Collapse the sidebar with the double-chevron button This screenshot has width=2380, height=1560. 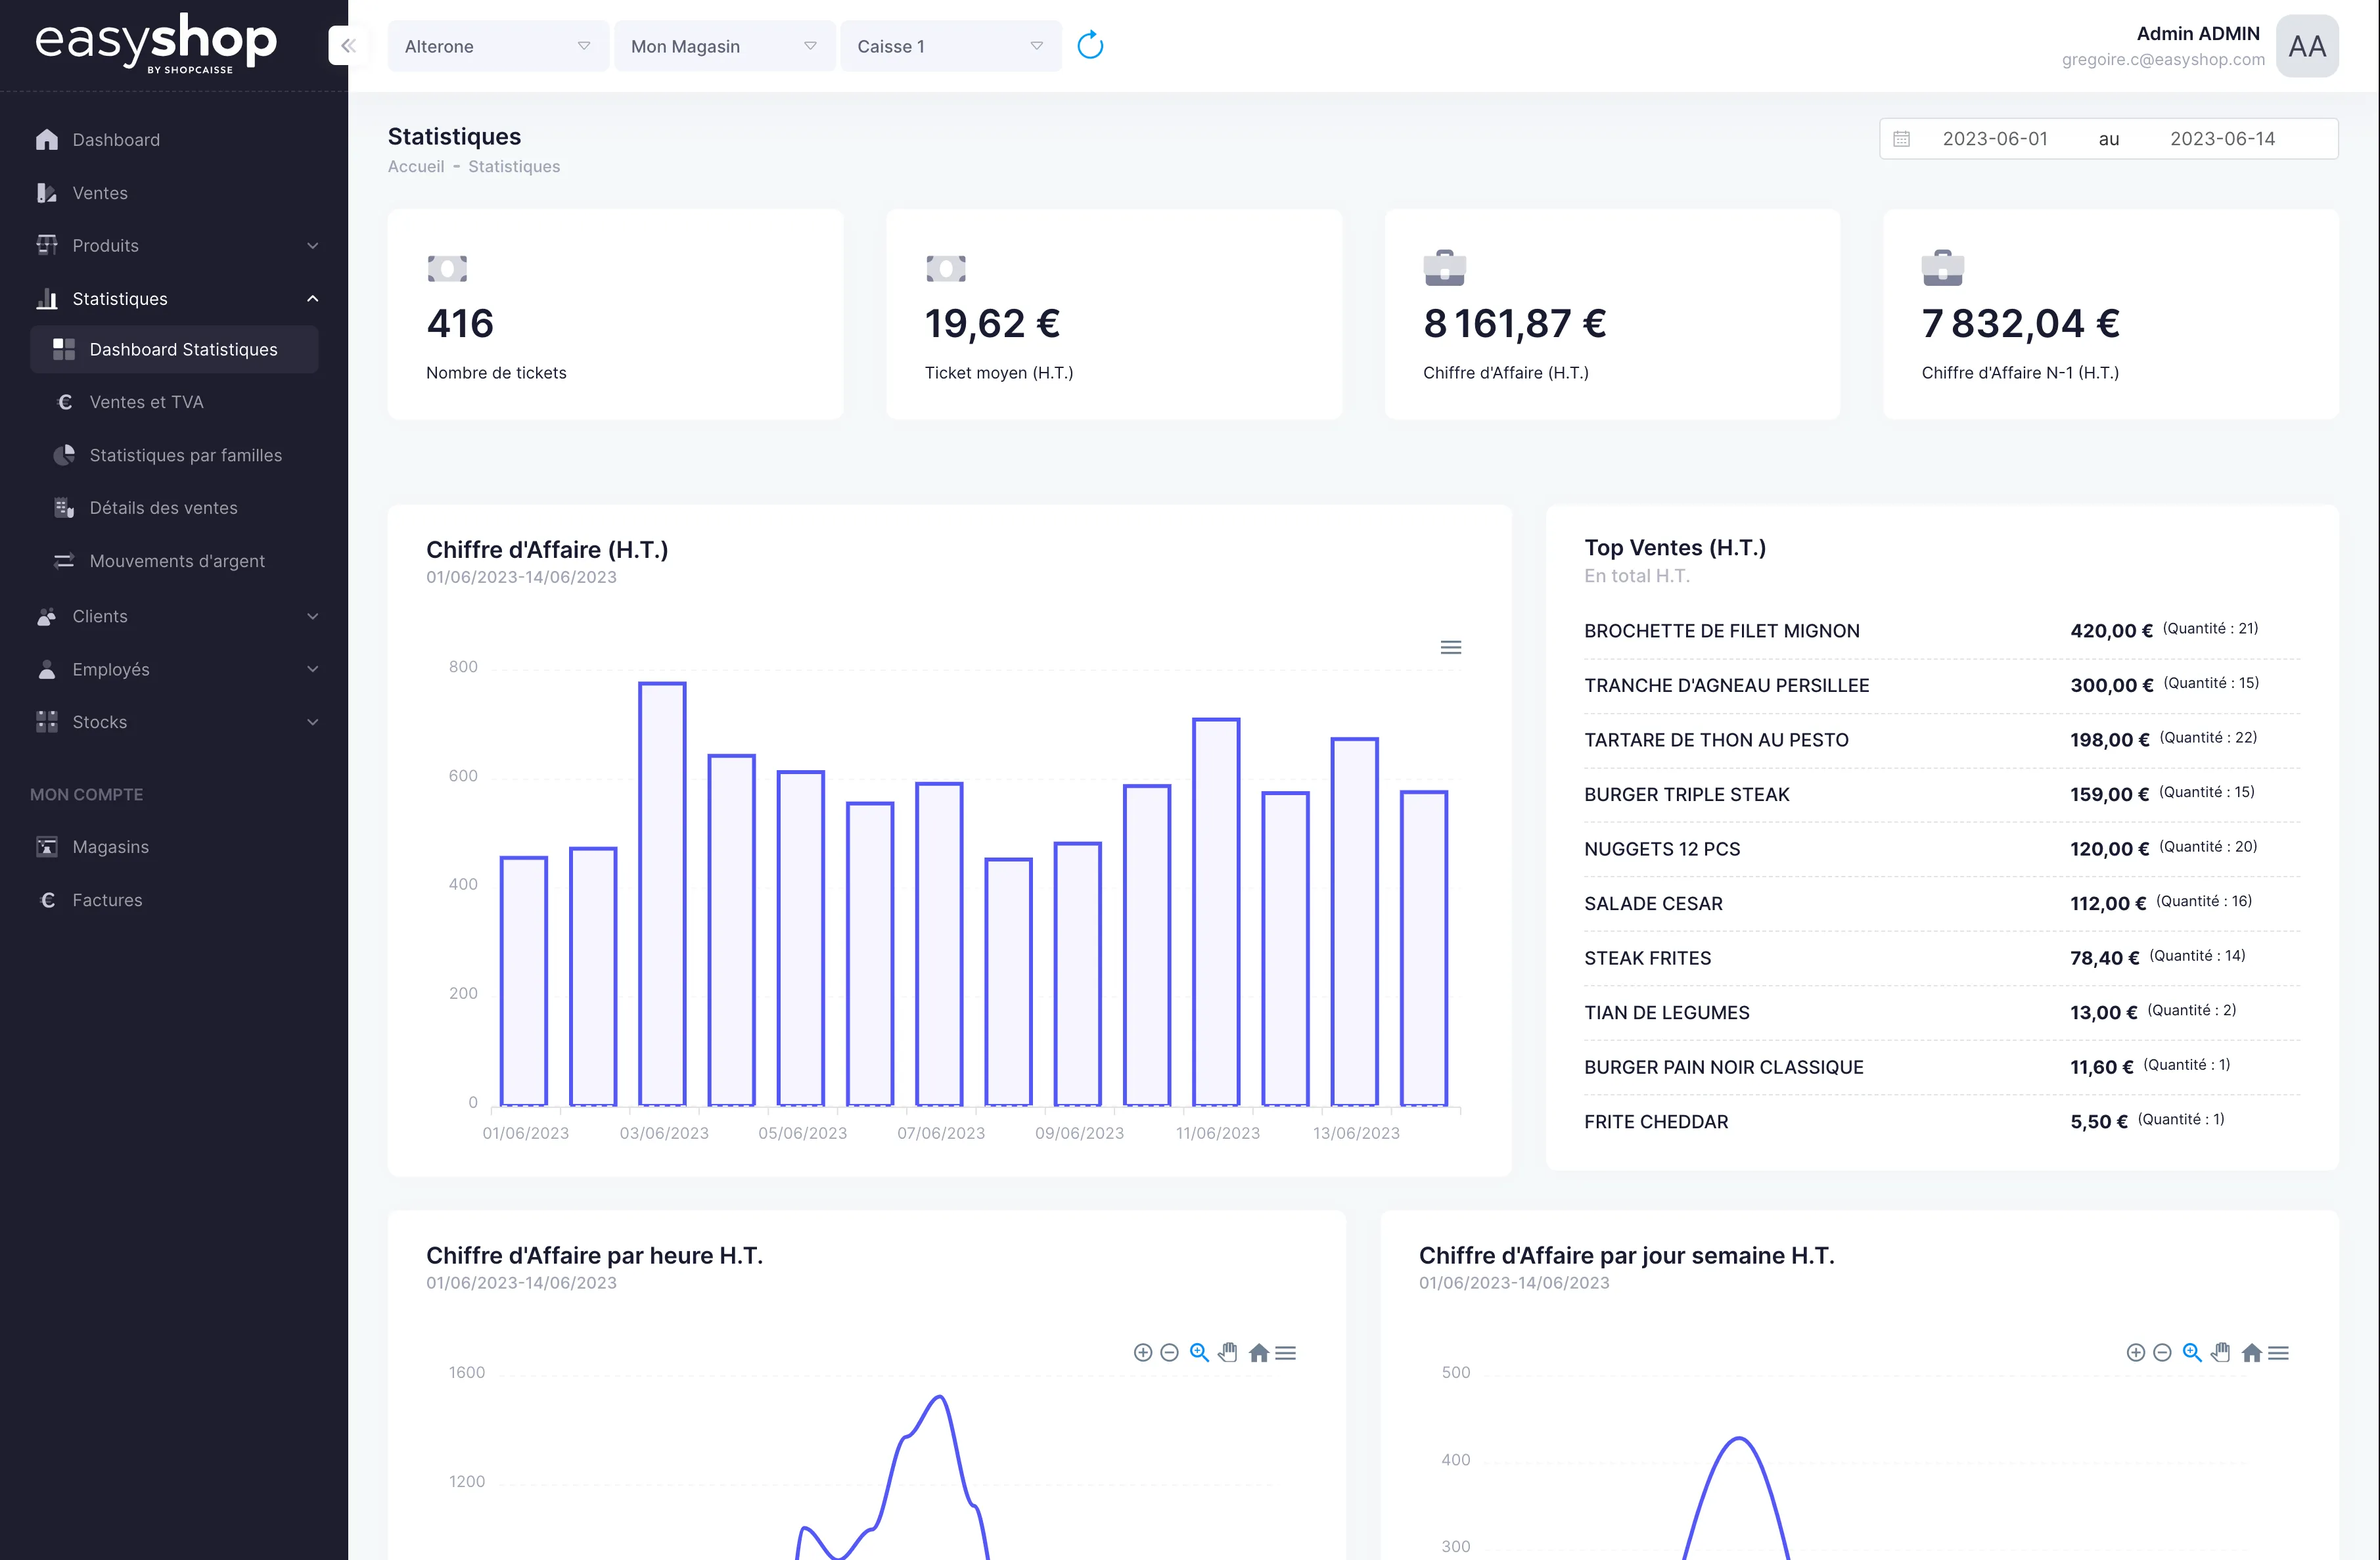[x=348, y=46]
